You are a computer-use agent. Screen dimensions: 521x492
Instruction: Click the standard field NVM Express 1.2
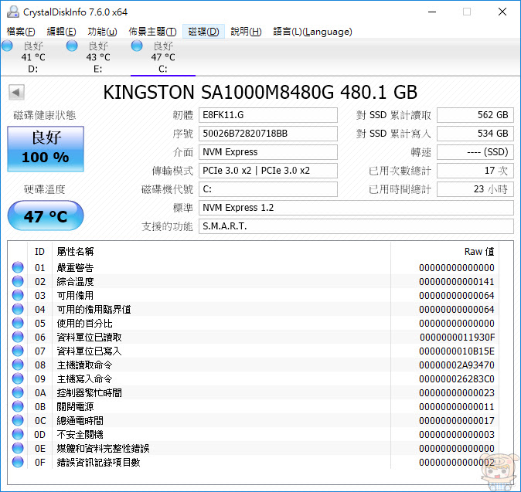(x=356, y=208)
